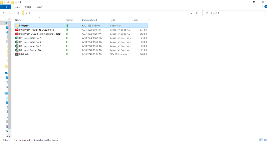Click the File folder type cell
This screenshot has height=141, width=267.
pyautogui.click(x=115, y=26)
